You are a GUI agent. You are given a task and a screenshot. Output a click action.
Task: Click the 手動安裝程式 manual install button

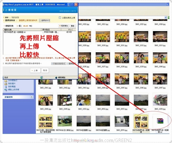point(59,64)
